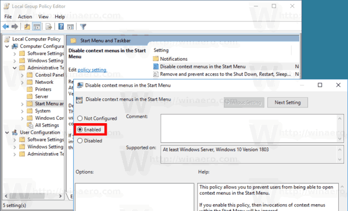Collapse the Computer Configuration node
348x211 pixels.
pos(7,46)
